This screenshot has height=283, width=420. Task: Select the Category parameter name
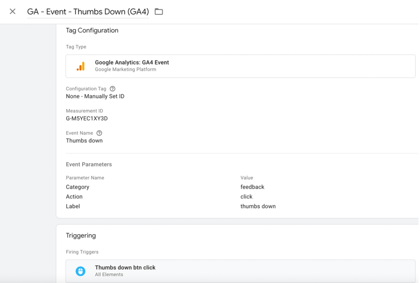(77, 187)
